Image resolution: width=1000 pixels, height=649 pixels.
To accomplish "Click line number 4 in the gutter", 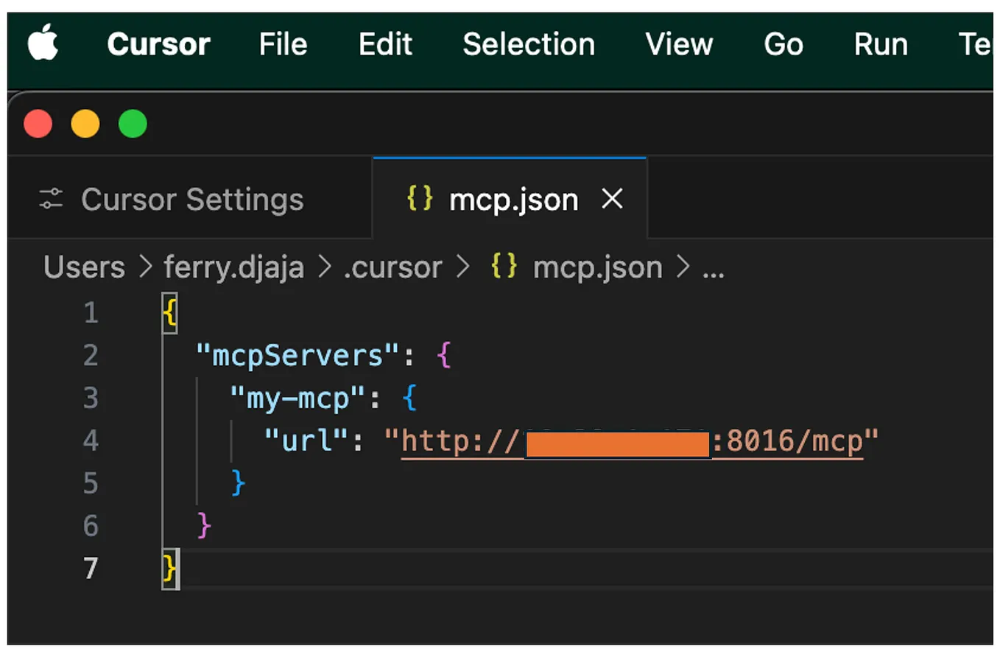I will click(x=90, y=441).
